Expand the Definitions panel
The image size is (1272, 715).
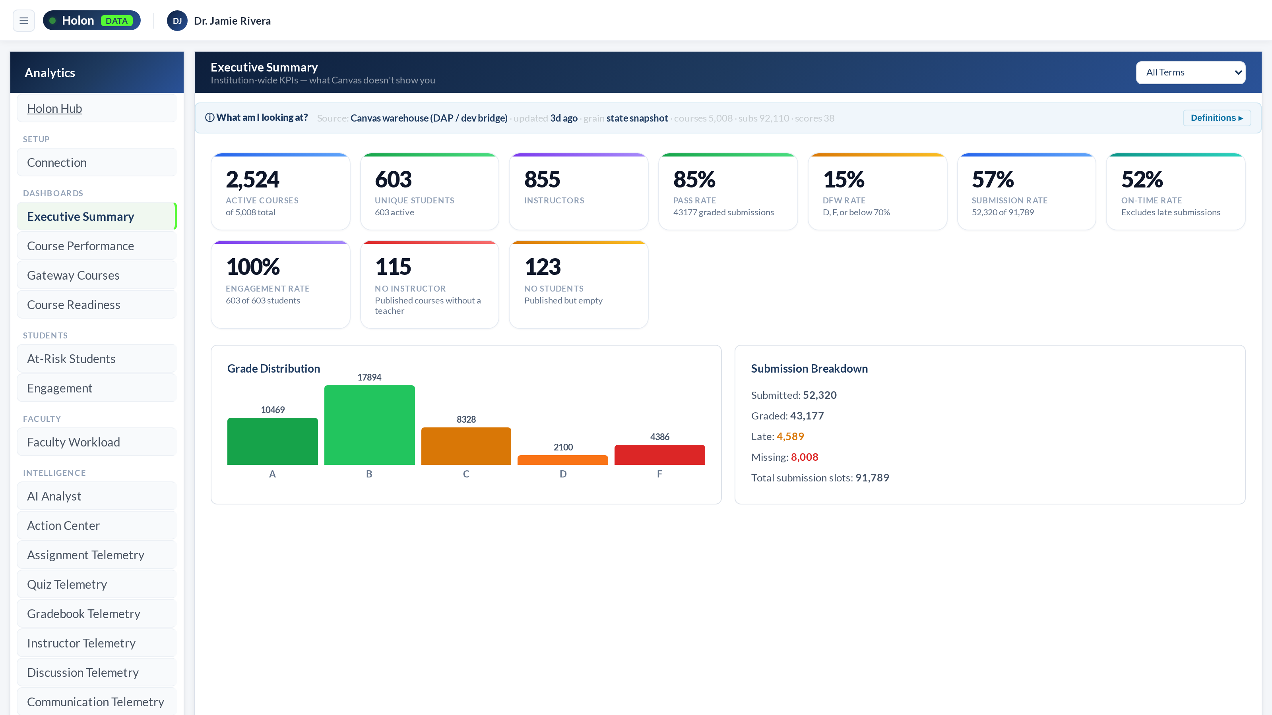(1217, 118)
